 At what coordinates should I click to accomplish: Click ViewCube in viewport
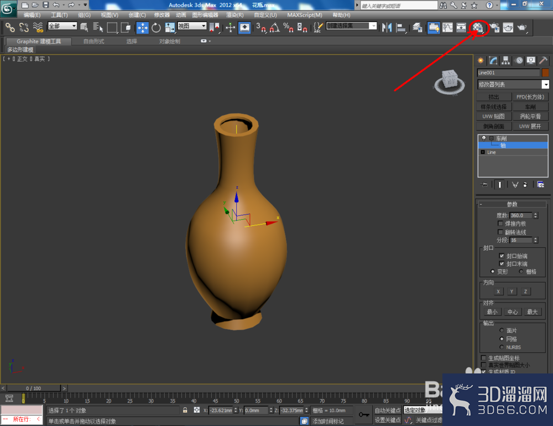450,82
